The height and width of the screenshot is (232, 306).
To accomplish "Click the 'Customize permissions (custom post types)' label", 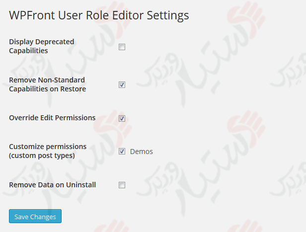I will pyautogui.click(x=48, y=151).
